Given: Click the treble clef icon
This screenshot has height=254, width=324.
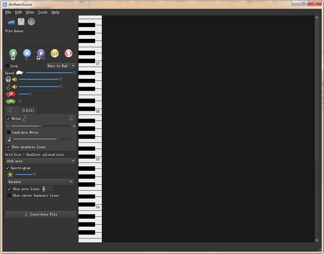Looking at the screenshot, I should [x=44, y=189].
